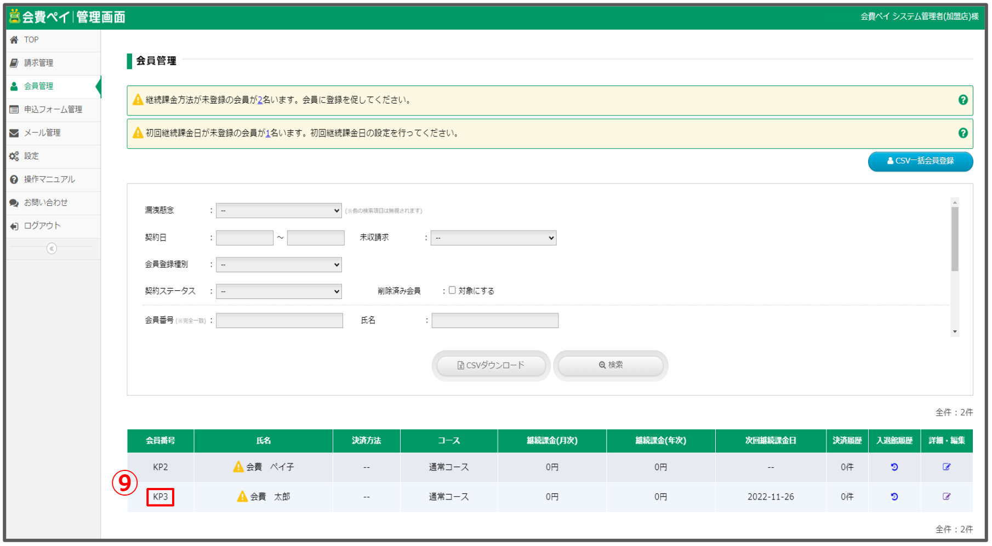Open detail edit icon for KP3
Viewport: 992px width, 546px height.
coord(946,497)
